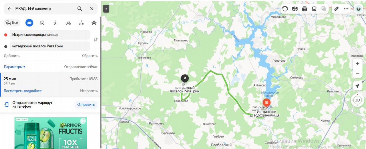Toggle the traffic layer on the map
366x149 pixels.
(x=285, y=9)
